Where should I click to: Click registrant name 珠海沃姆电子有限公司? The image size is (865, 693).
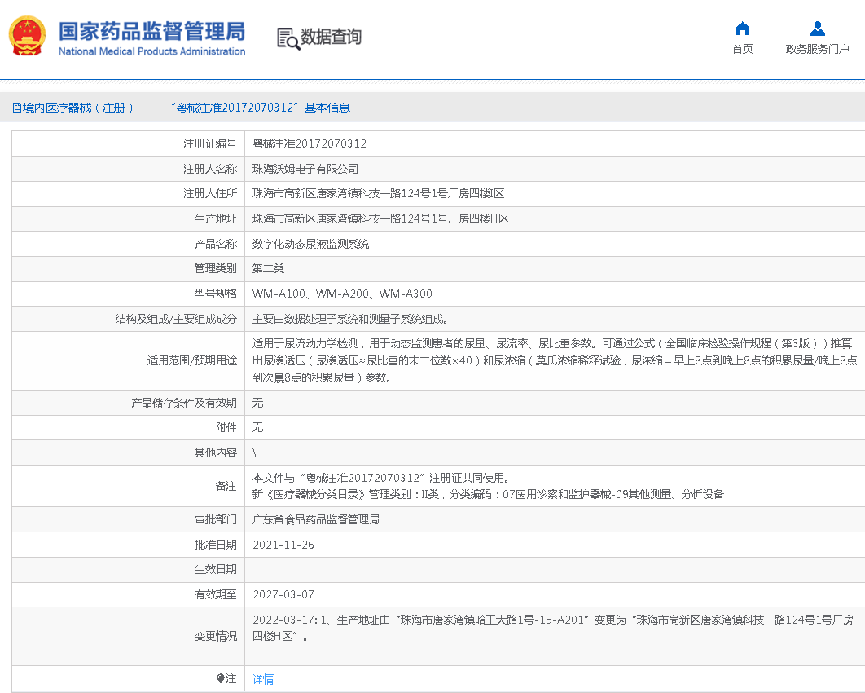coord(305,169)
